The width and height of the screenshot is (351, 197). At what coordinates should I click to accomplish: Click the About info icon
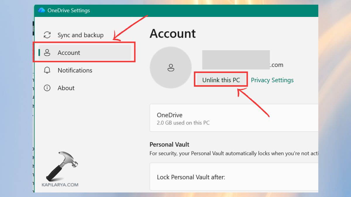pyautogui.click(x=47, y=88)
